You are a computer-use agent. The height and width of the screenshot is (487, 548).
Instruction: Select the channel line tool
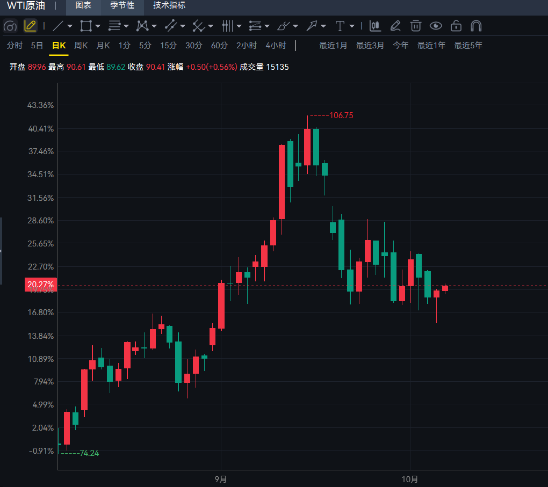pyautogui.click(x=170, y=26)
